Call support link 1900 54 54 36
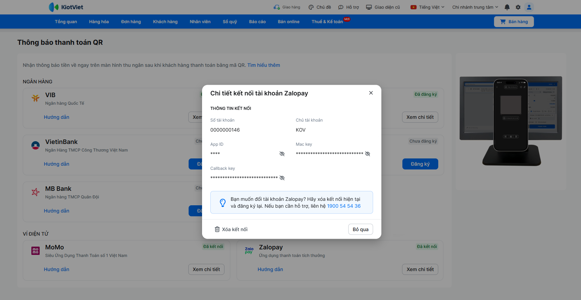 [344, 206]
